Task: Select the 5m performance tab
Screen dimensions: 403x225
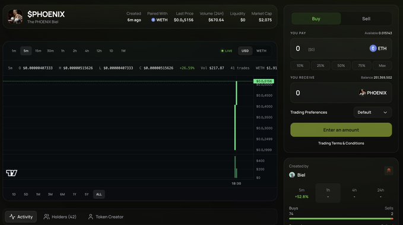Action: [302, 193]
